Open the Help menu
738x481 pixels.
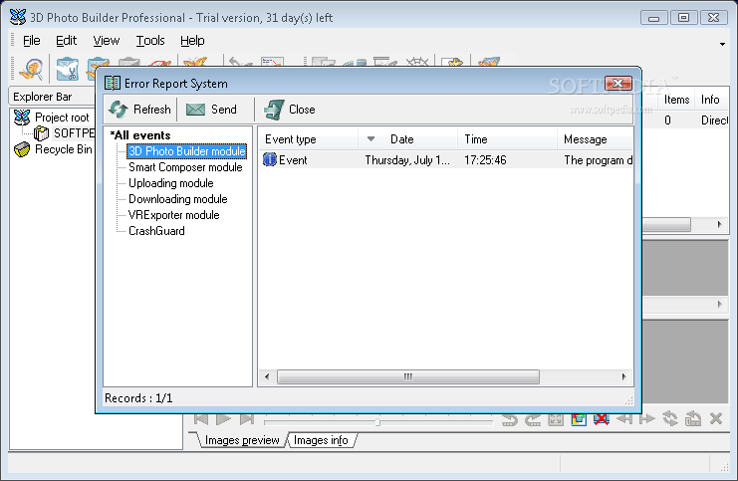(x=192, y=41)
